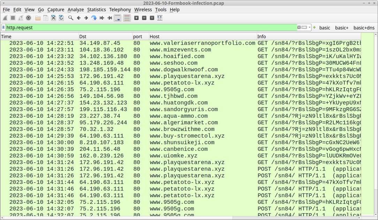
Task: Open the filter bookmark icon
Action: point(3,28)
